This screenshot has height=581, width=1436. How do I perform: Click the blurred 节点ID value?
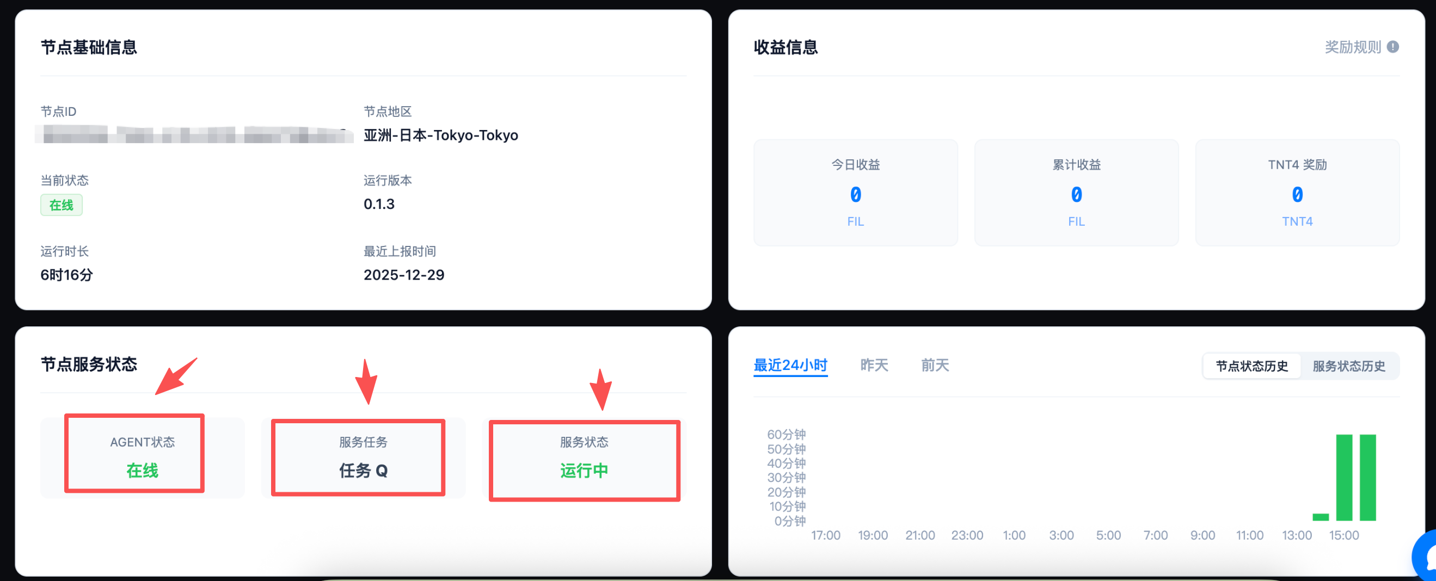click(x=194, y=135)
